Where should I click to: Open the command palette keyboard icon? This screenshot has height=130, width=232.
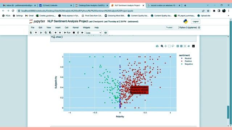coord(105,32)
